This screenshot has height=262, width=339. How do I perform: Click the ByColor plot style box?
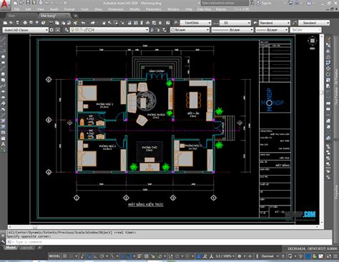click(305, 30)
